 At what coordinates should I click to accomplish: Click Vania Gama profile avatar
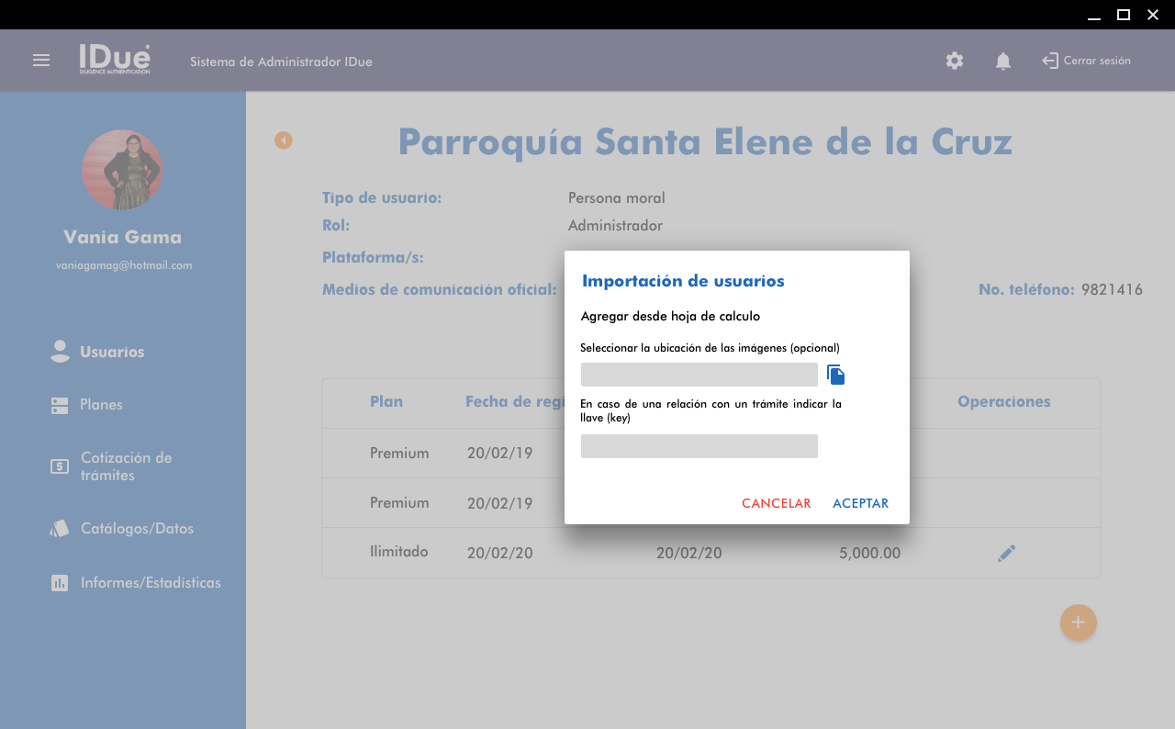122,170
